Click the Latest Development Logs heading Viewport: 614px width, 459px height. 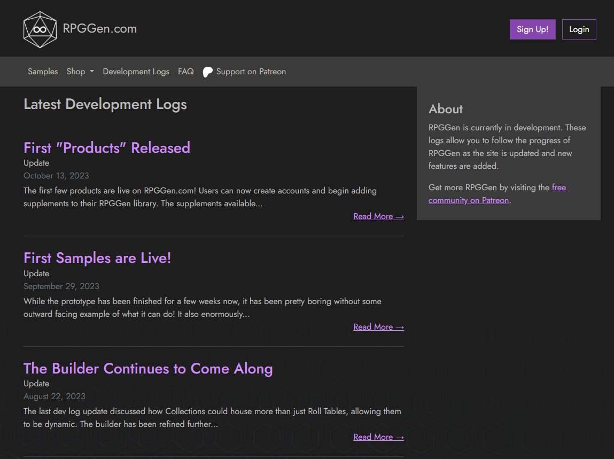point(105,105)
